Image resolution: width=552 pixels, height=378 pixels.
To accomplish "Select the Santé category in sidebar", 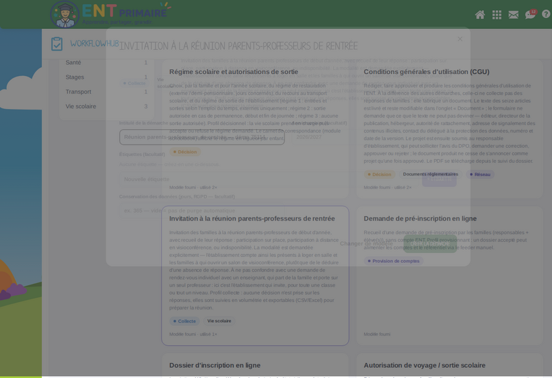I will (x=106, y=63).
